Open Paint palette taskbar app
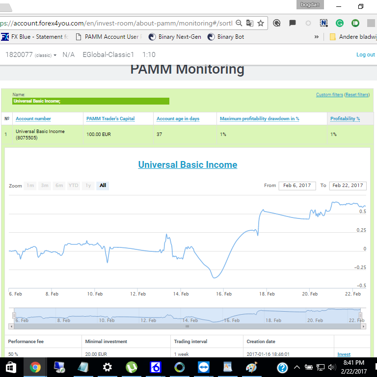The image size is (377, 377). coord(251,367)
